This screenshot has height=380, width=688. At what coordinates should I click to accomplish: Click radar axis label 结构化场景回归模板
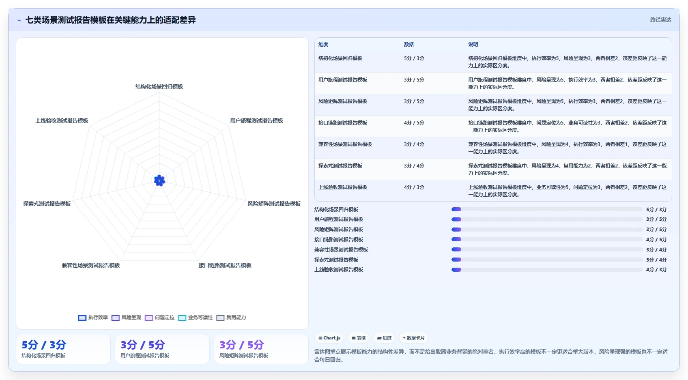(159, 86)
